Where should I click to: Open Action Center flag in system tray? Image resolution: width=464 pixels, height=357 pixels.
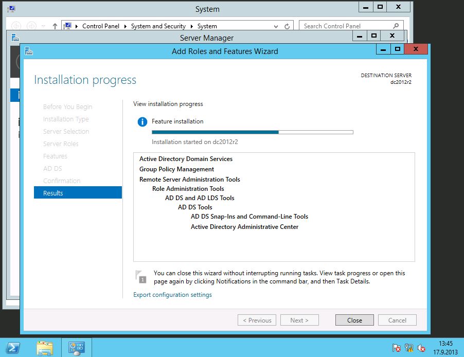pyautogui.click(x=396, y=348)
